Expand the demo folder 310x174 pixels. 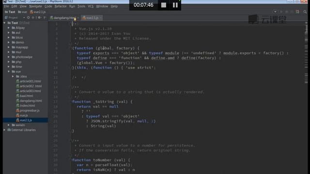click(9, 43)
